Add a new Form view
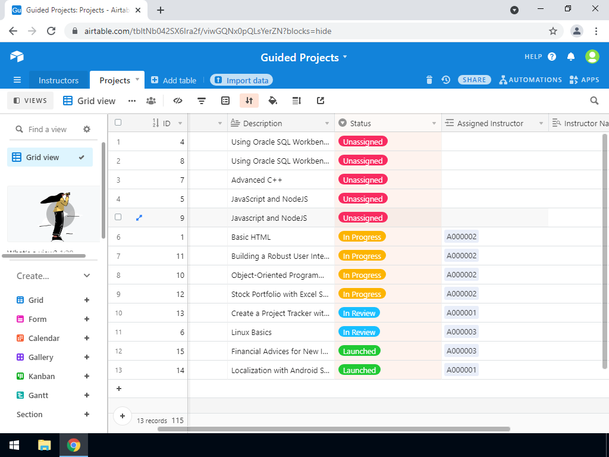Image resolution: width=609 pixels, height=457 pixels. pyautogui.click(x=87, y=319)
